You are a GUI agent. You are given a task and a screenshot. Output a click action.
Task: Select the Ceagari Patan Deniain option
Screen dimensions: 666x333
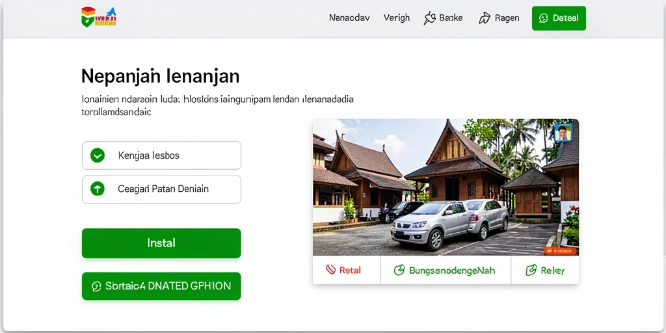(161, 189)
